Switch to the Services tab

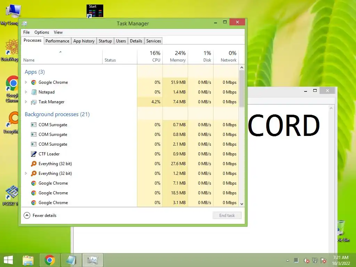pyautogui.click(x=153, y=41)
